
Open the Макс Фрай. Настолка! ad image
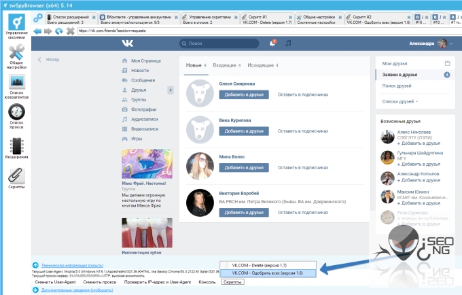coord(147,164)
